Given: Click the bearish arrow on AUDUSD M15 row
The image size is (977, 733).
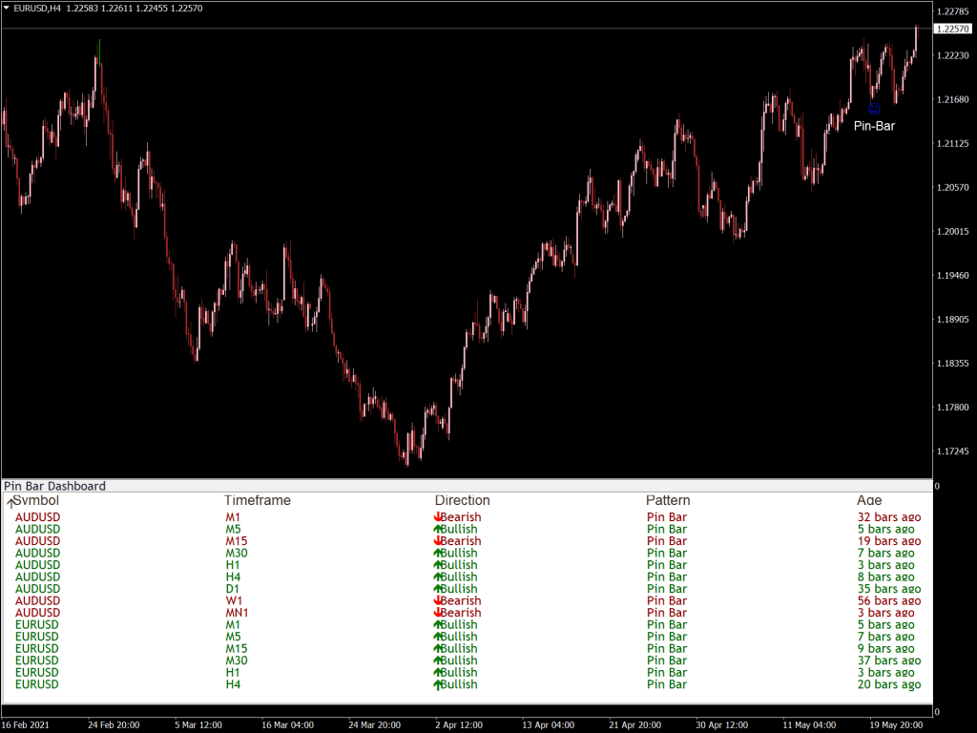Looking at the screenshot, I should [x=438, y=540].
